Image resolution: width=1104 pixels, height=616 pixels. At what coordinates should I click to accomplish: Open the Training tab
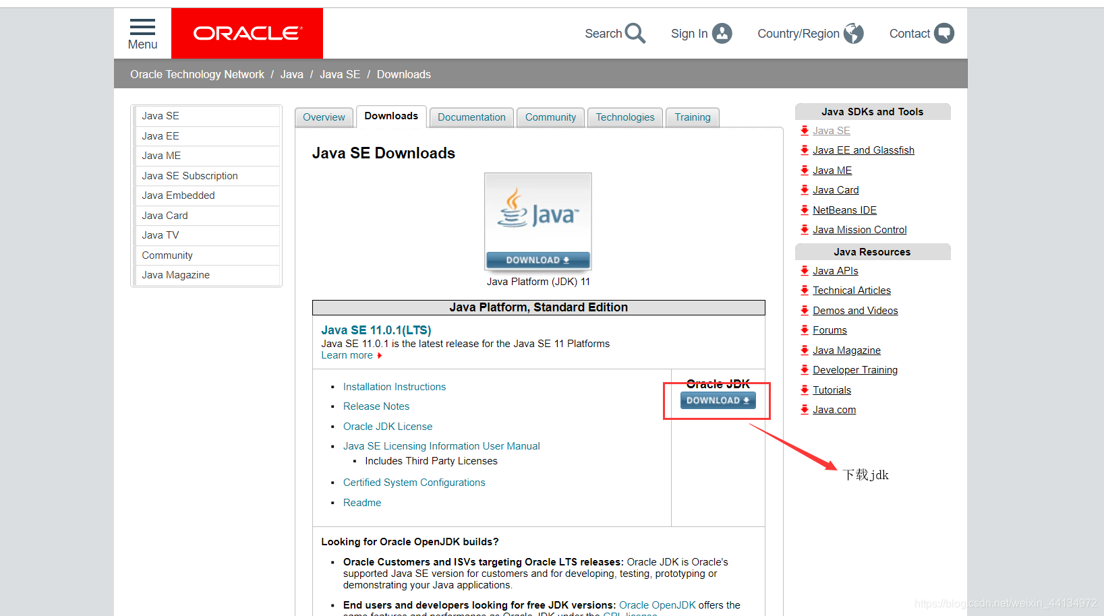[x=693, y=117]
